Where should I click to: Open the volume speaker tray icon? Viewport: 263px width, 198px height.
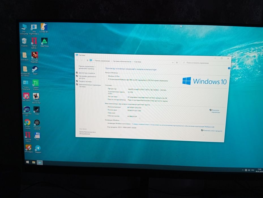(249, 170)
